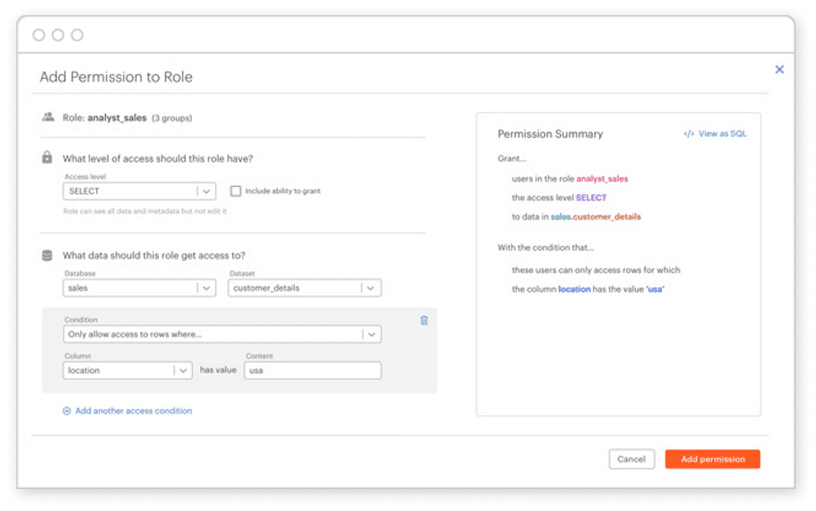Open the Dataset dropdown showing customer_details
The height and width of the screenshot is (511, 816).
304,287
